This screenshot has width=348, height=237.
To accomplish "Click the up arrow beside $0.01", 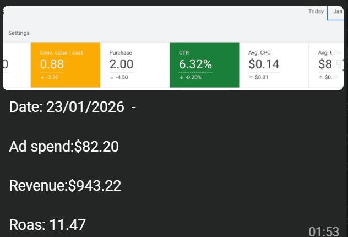I will pos(251,77).
